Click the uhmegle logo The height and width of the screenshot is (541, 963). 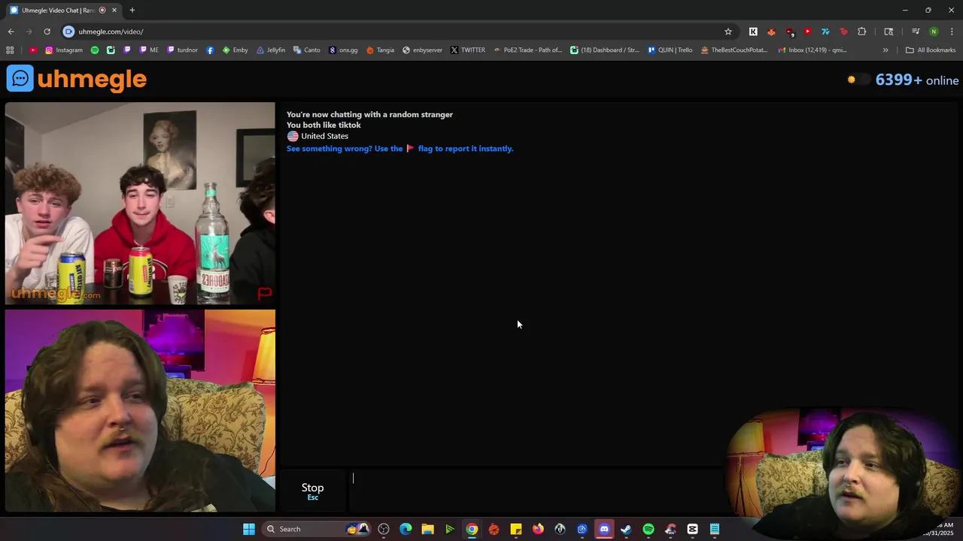tap(77, 79)
